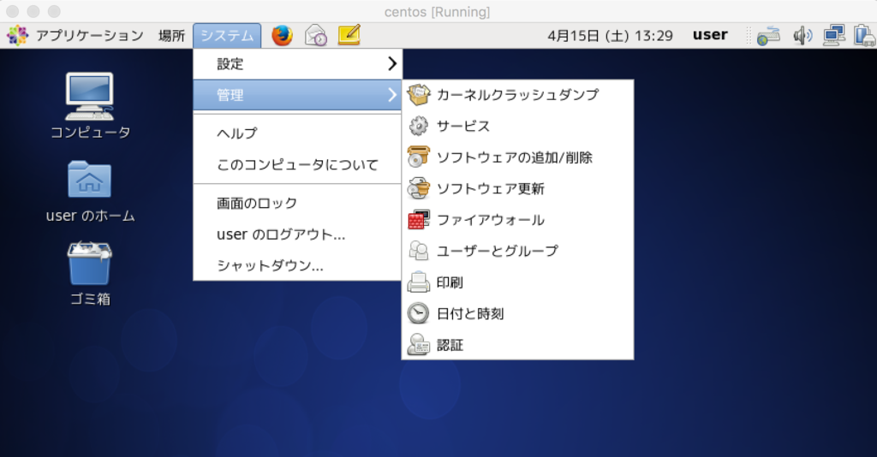This screenshot has width=877, height=457.
Task: Choose 日付と時刻 label
Action: pyautogui.click(x=470, y=314)
